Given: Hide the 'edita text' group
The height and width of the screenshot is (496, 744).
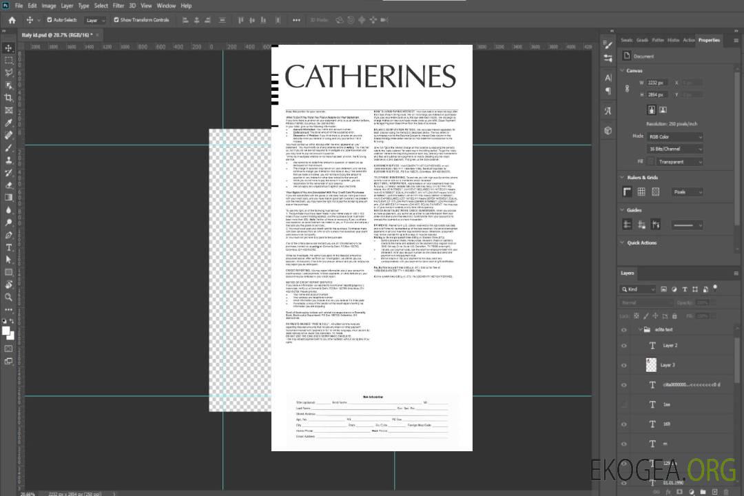Looking at the screenshot, I should click(624, 330).
